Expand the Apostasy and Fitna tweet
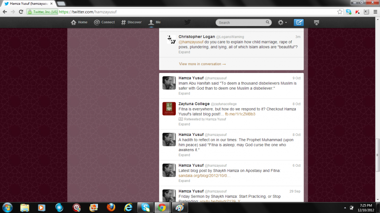 (x=184, y=181)
